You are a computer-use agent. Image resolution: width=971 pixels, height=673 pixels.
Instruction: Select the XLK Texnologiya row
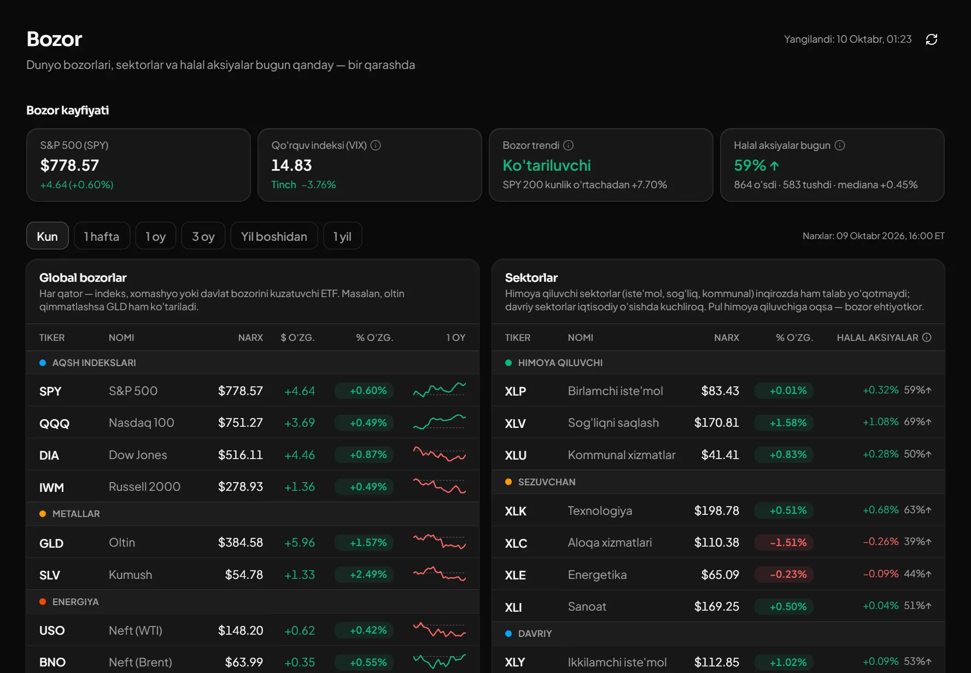coord(718,510)
